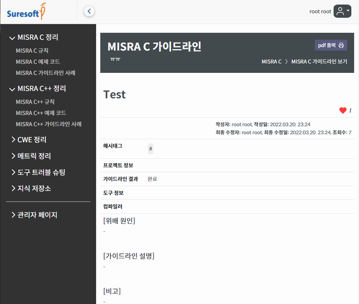Open MISRA C 규칙 page

(32, 51)
